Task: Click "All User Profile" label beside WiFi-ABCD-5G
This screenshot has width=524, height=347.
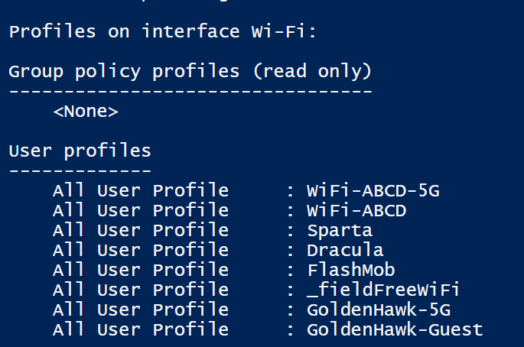Action: click(140, 190)
